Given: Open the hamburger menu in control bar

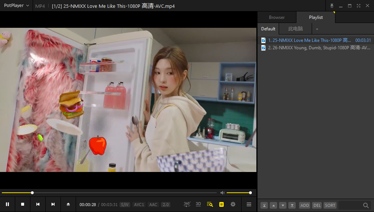Looking at the screenshot, I should 249,204.
